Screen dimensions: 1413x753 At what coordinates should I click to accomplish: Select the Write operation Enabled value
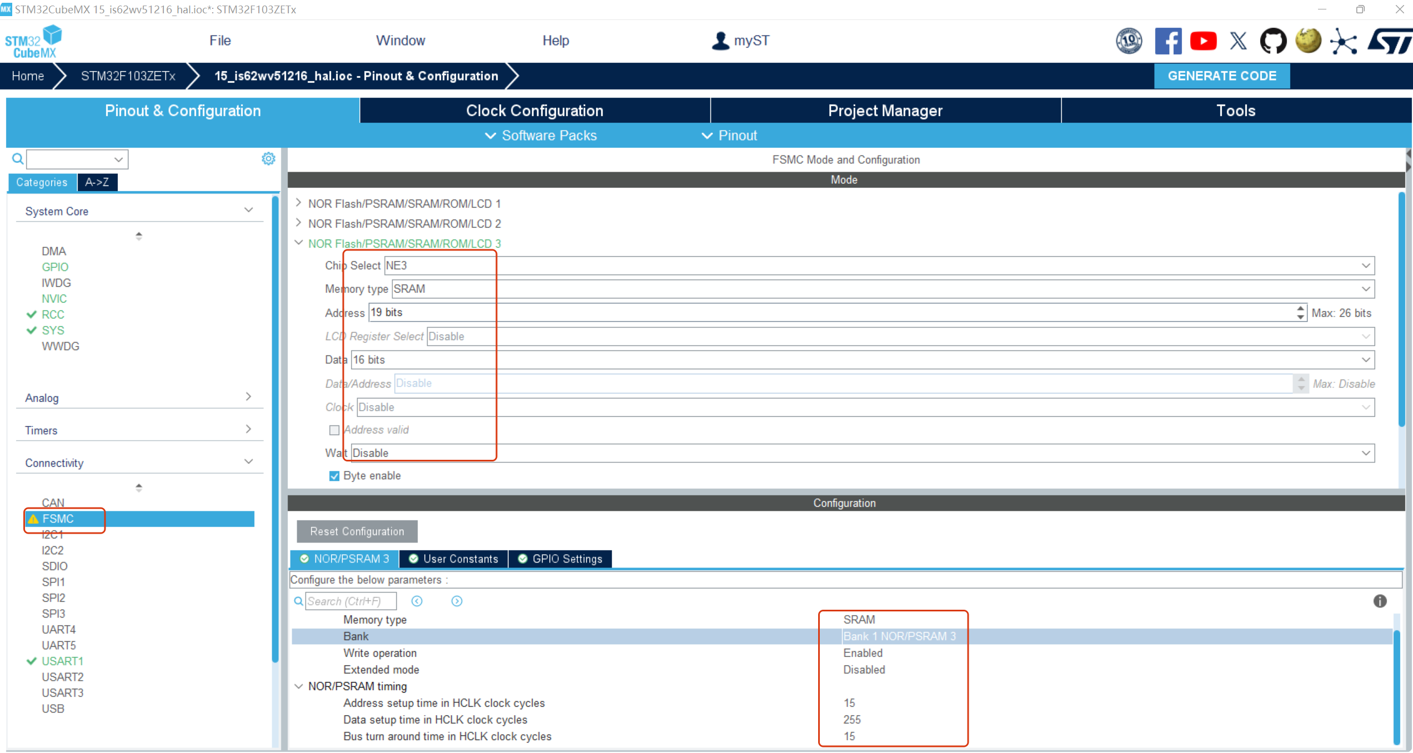click(863, 653)
